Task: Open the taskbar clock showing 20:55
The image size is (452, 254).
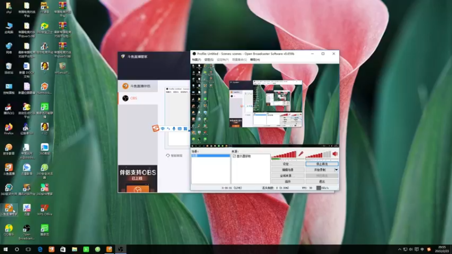Action: coord(442,249)
